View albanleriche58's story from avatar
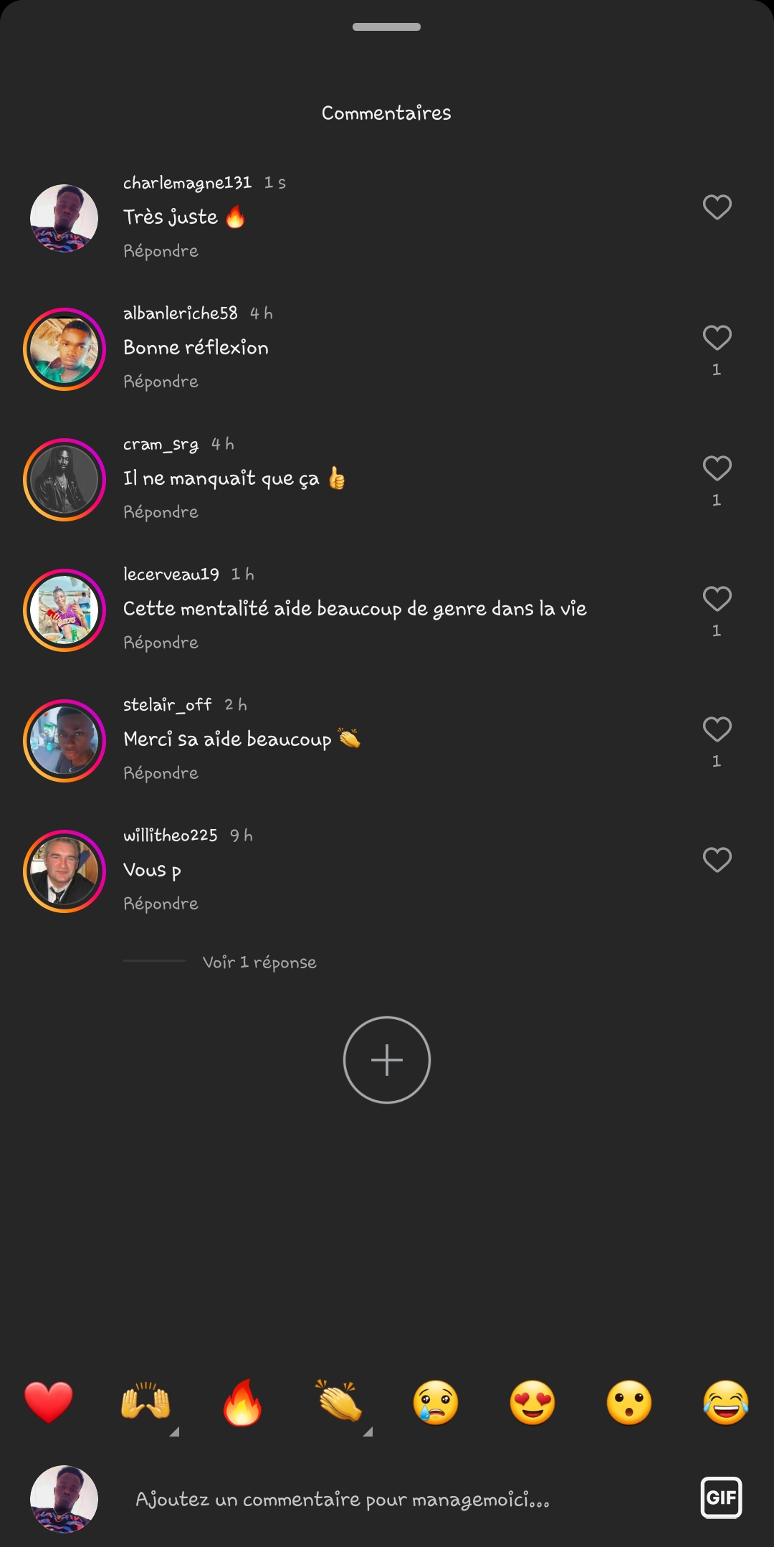Screen dimensions: 774x1547 coord(64,349)
